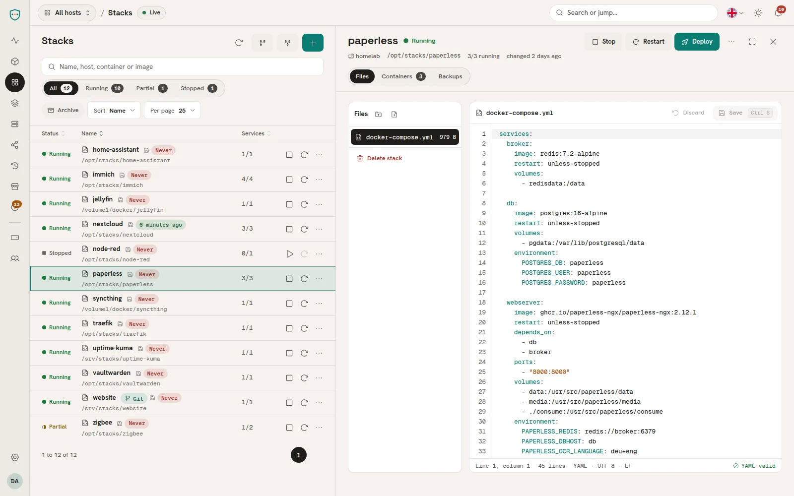794x496 pixels.
Task: Start the node-red stack play icon
Action: click(x=290, y=254)
